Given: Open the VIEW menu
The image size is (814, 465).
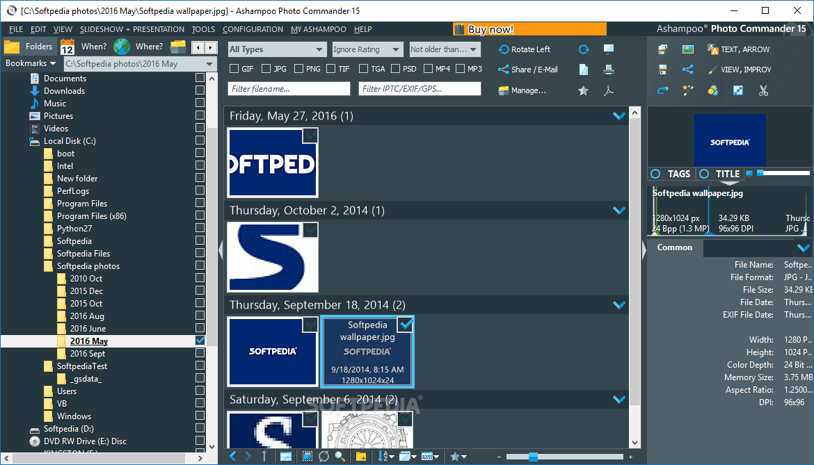Looking at the screenshot, I should [x=63, y=30].
